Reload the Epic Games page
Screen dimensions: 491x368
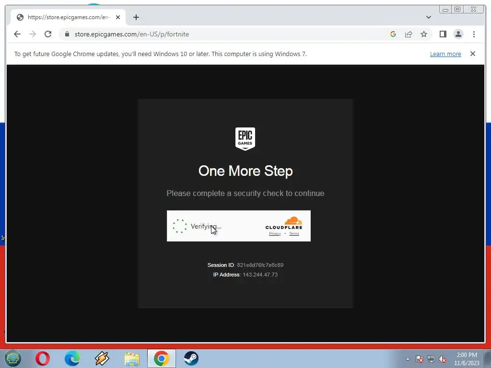(48, 34)
